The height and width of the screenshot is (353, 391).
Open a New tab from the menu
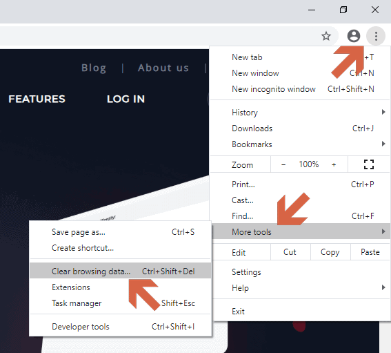click(x=300, y=57)
